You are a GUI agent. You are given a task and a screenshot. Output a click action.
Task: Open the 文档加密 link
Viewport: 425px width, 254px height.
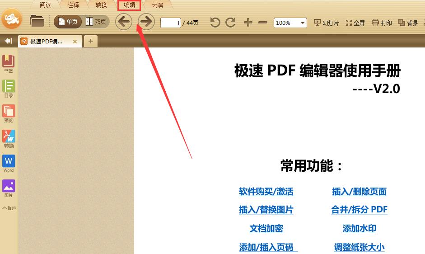(x=266, y=229)
